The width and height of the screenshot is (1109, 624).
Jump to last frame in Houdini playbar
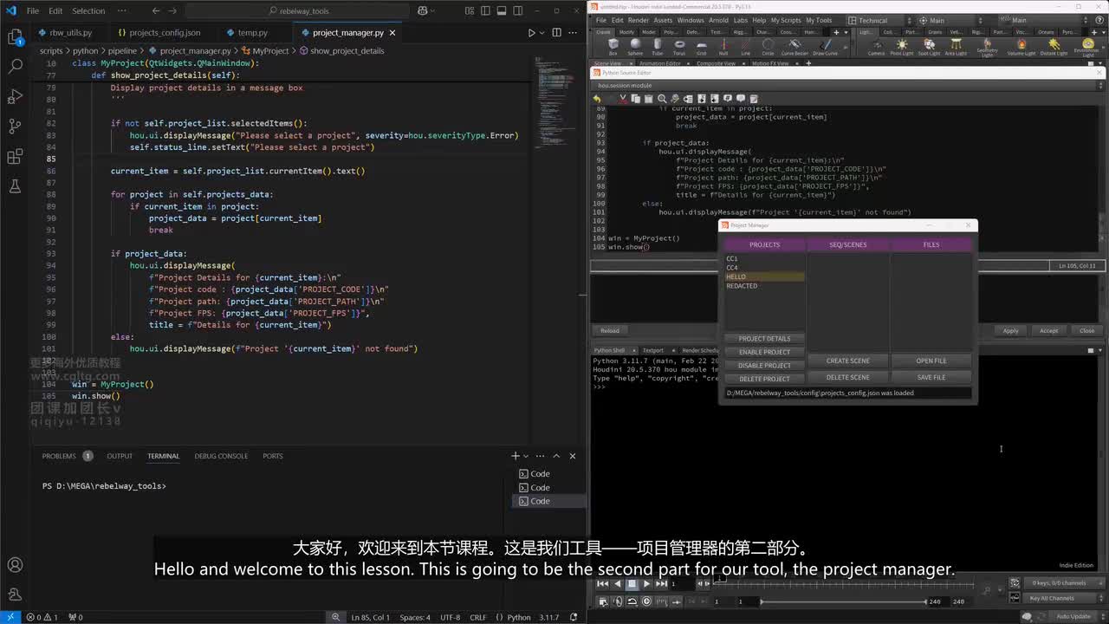pyautogui.click(x=661, y=584)
